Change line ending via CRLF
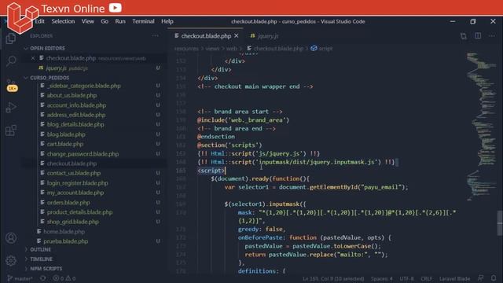 pyautogui.click(x=426, y=278)
